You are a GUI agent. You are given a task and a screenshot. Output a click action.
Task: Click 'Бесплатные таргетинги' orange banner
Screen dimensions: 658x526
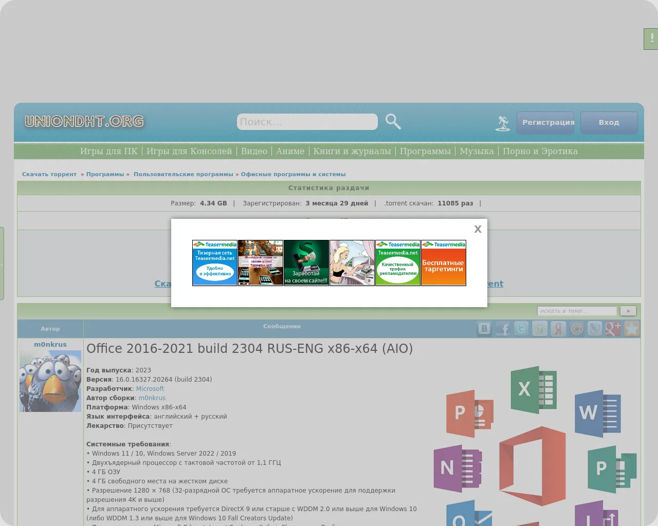point(444,263)
